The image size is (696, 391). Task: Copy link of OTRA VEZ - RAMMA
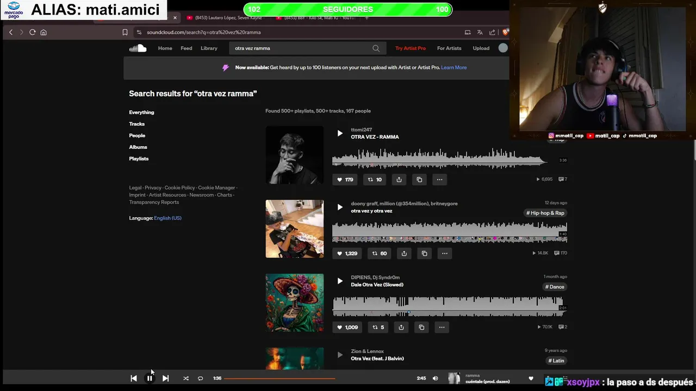pyautogui.click(x=419, y=179)
